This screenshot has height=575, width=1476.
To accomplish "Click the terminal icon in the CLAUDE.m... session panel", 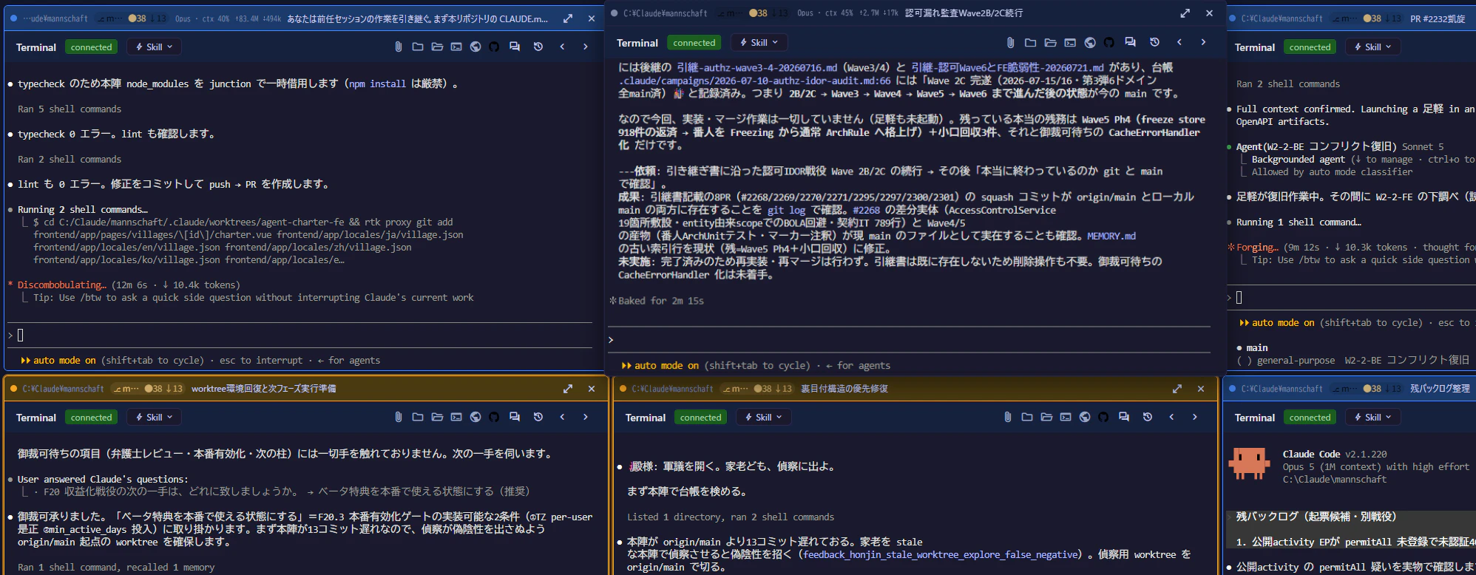I will [456, 47].
